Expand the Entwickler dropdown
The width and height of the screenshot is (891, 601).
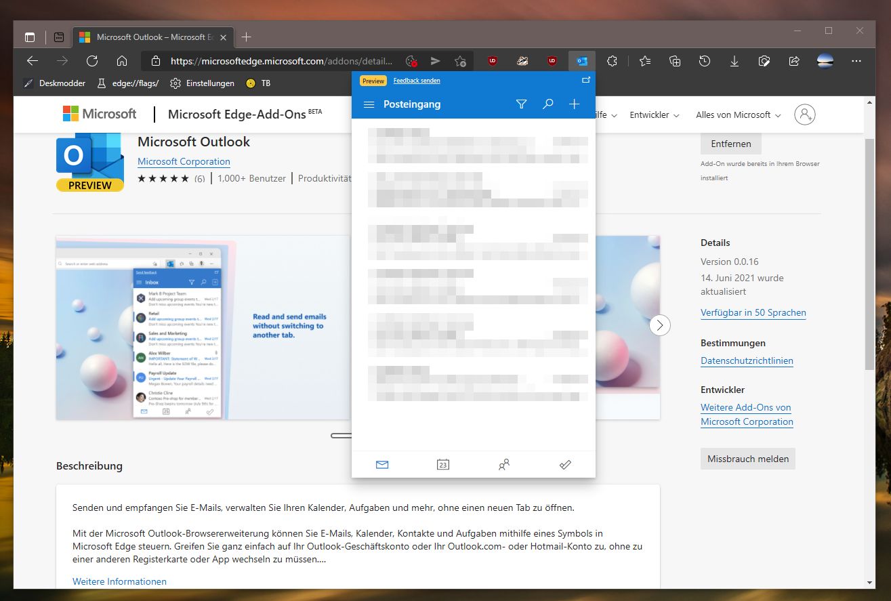[x=655, y=115]
